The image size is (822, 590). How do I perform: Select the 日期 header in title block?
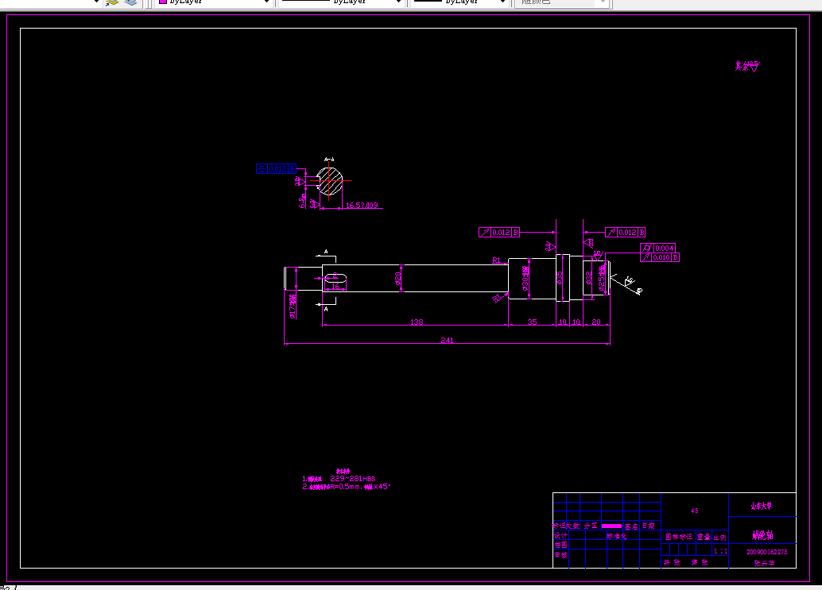tap(649, 526)
